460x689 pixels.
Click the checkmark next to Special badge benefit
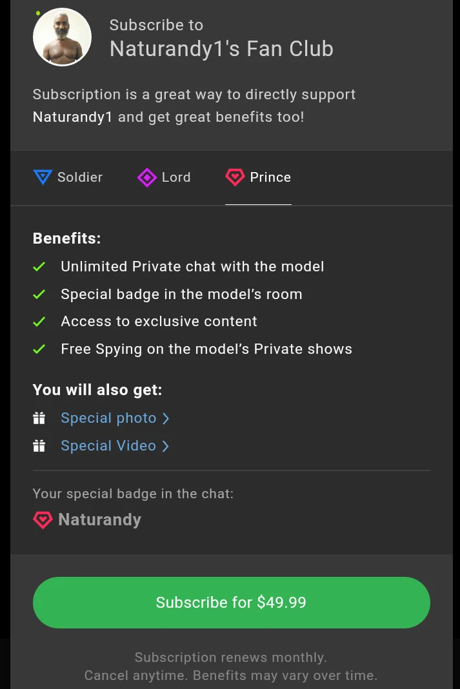point(39,295)
